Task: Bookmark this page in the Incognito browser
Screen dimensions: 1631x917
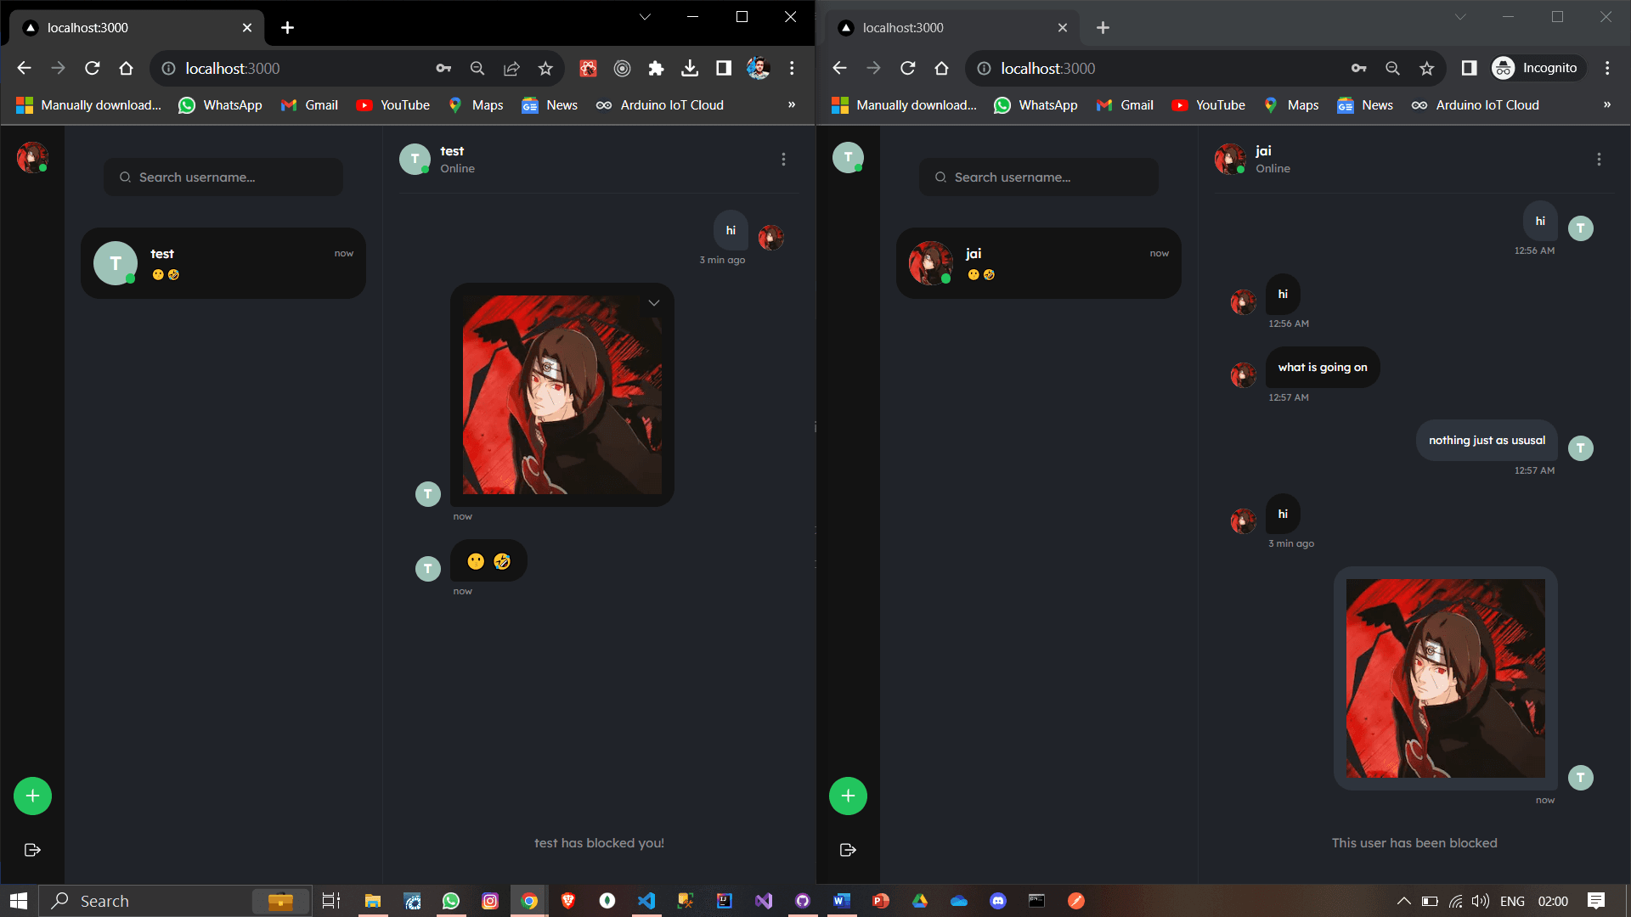Action: (1427, 68)
